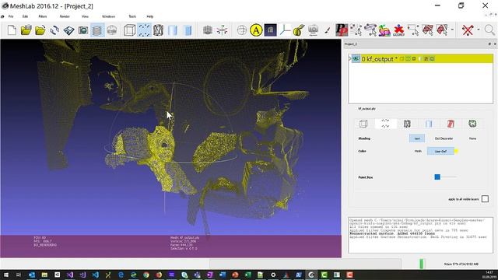Open the yellow user-defined color swatch
Viewport: 498px width, 280px height.
(457, 151)
